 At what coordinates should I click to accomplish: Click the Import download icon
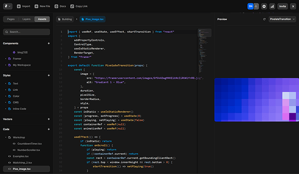(x=19, y=6)
